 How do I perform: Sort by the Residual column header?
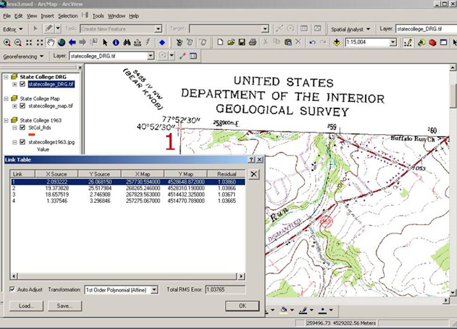227,174
